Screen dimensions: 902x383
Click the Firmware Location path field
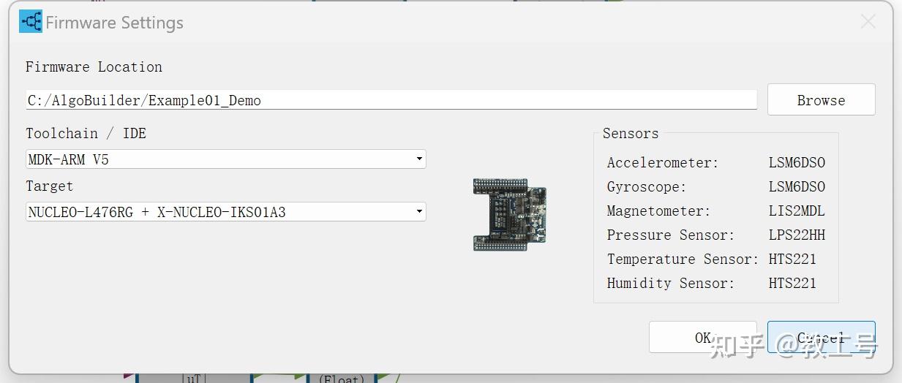click(391, 100)
